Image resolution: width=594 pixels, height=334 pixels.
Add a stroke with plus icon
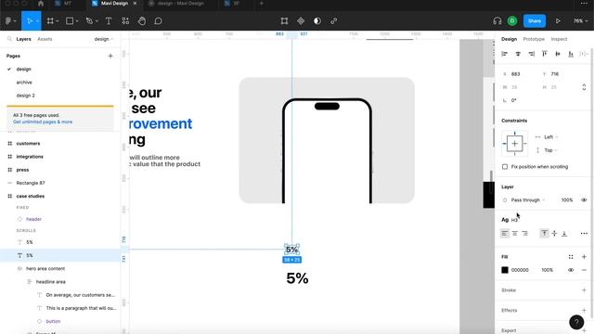point(584,290)
